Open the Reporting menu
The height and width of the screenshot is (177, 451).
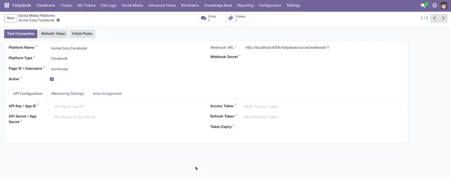[245, 5]
